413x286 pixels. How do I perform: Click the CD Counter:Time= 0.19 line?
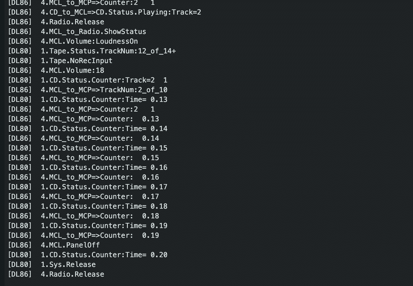coord(87,226)
